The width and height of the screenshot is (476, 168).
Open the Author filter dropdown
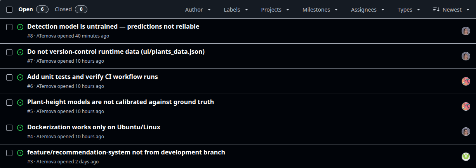pos(198,10)
